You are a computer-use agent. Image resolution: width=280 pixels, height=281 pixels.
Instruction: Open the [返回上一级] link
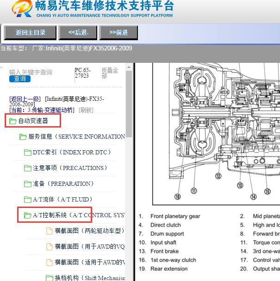click(25, 99)
